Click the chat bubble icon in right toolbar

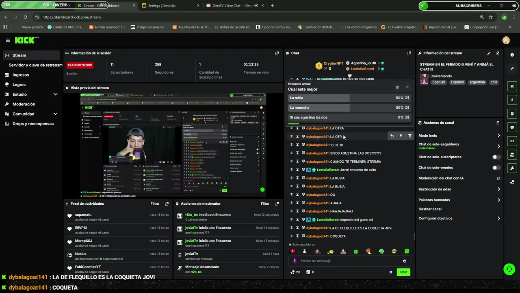coord(512,127)
